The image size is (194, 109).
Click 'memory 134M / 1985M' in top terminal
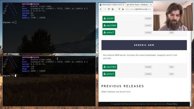[x=34, y=18]
